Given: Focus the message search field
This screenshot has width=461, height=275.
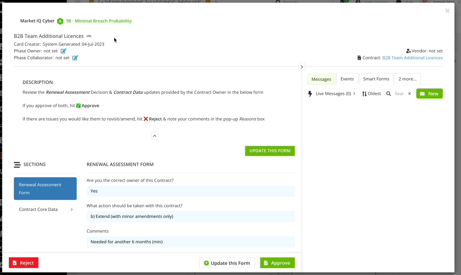Looking at the screenshot, I should (400, 94).
